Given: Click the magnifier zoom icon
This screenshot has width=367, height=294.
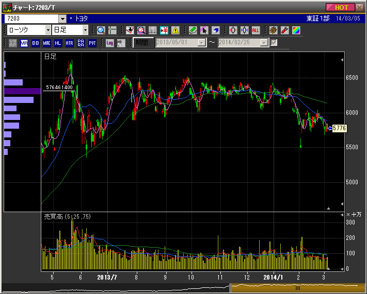Looking at the screenshot, I should pyautogui.click(x=101, y=30).
